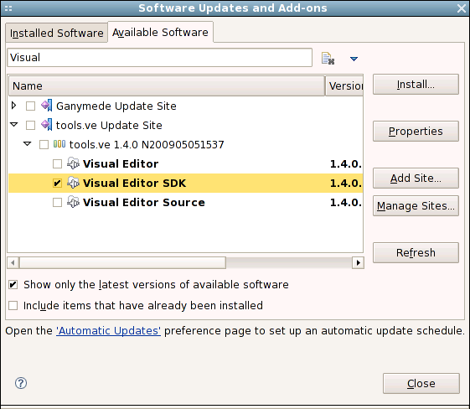The image size is (470, 409).
Task: Close the Software Updates dialog via X
Action: (x=462, y=8)
